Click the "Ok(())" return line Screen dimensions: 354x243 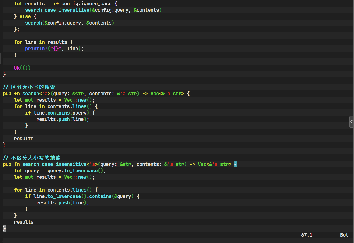22,68
